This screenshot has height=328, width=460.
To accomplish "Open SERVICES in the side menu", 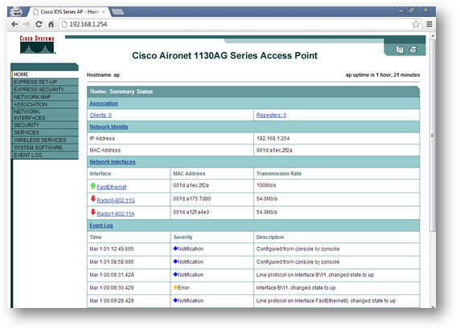I will 45,132.
